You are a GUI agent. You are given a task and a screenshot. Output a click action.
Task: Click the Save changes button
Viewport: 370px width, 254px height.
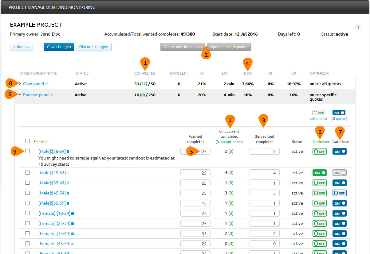(59, 47)
